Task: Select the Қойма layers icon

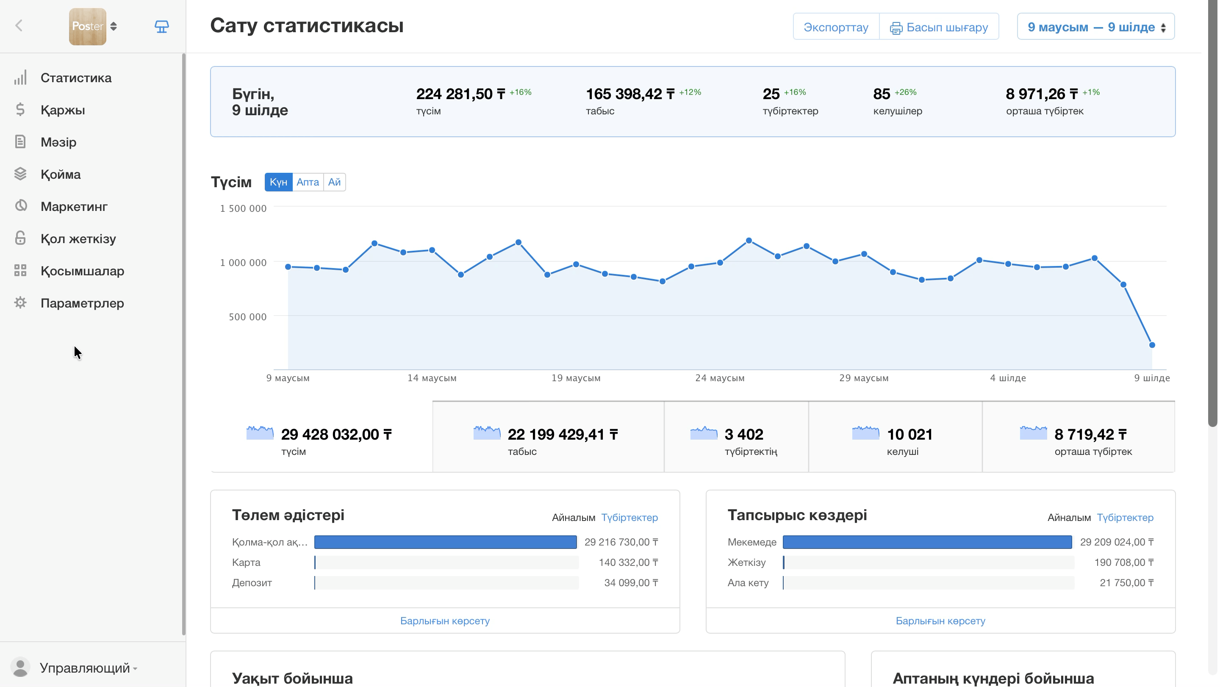Action: tap(20, 174)
